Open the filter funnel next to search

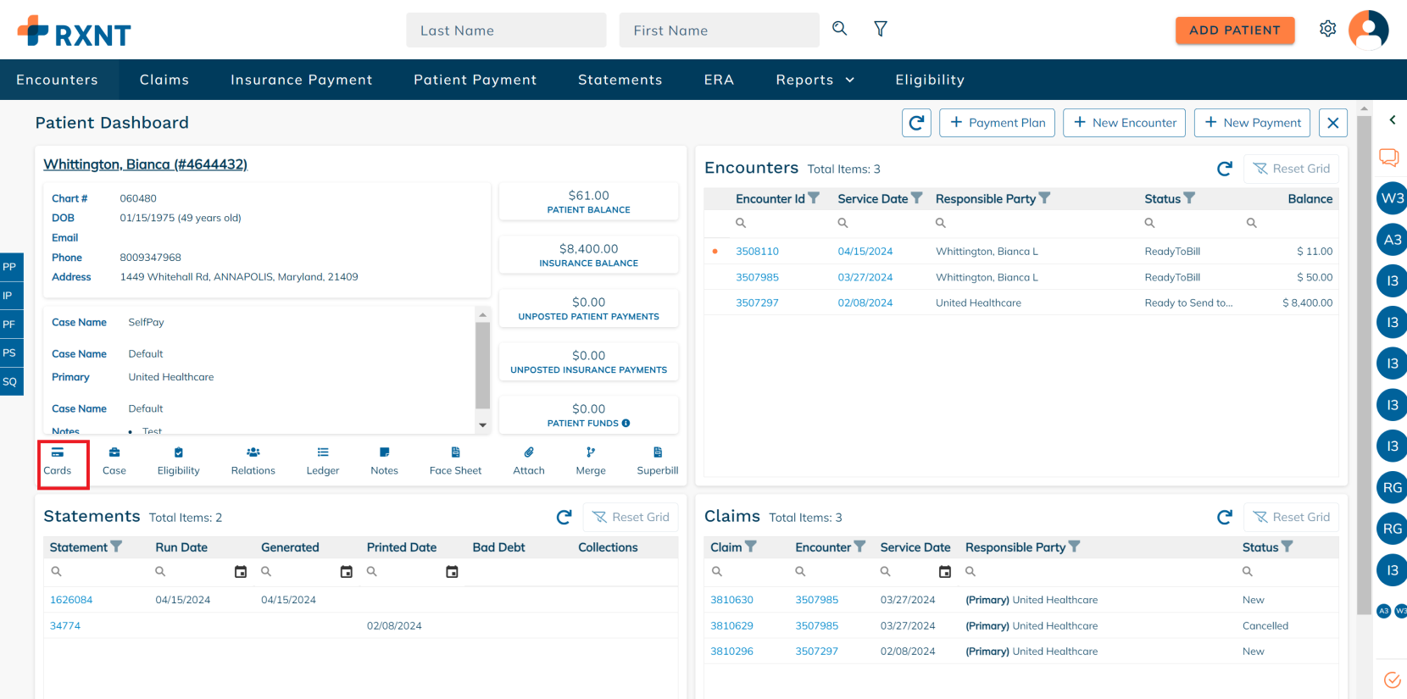pos(881,29)
